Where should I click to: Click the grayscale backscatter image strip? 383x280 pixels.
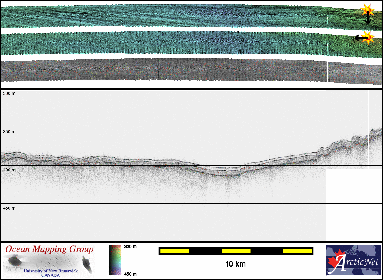(184, 70)
